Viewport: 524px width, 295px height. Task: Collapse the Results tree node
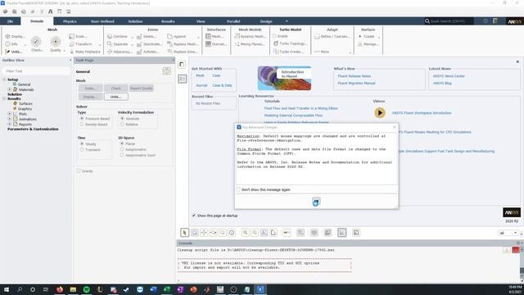(4, 98)
